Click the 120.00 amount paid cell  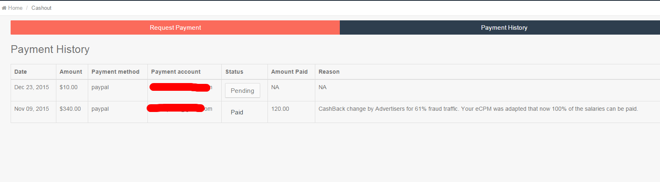coord(280,109)
